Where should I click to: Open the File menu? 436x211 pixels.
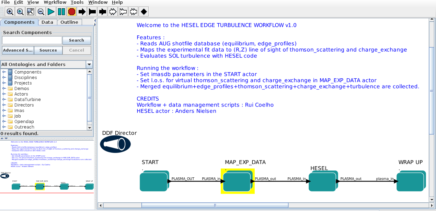tap(5, 2)
